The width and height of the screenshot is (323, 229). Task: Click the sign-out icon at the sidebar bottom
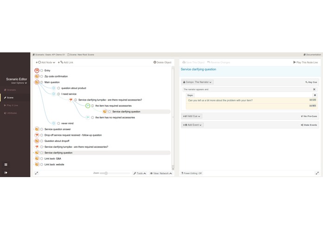[6, 172]
